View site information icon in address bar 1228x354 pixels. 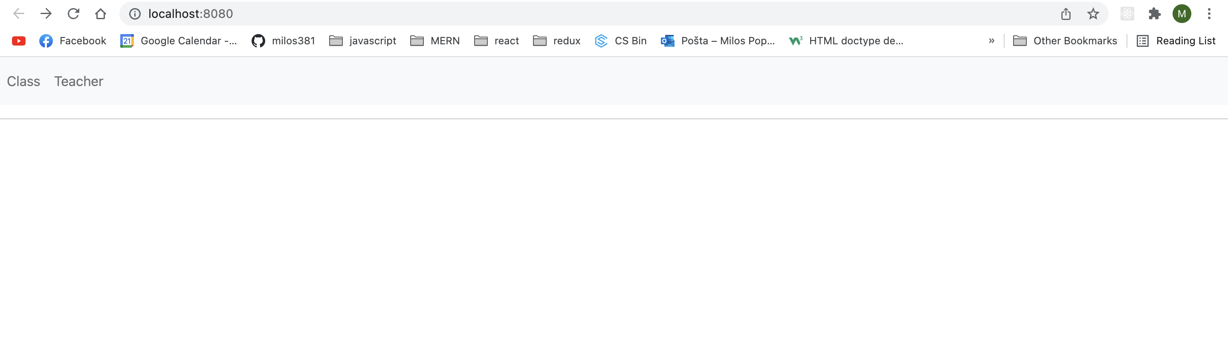tap(135, 14)
